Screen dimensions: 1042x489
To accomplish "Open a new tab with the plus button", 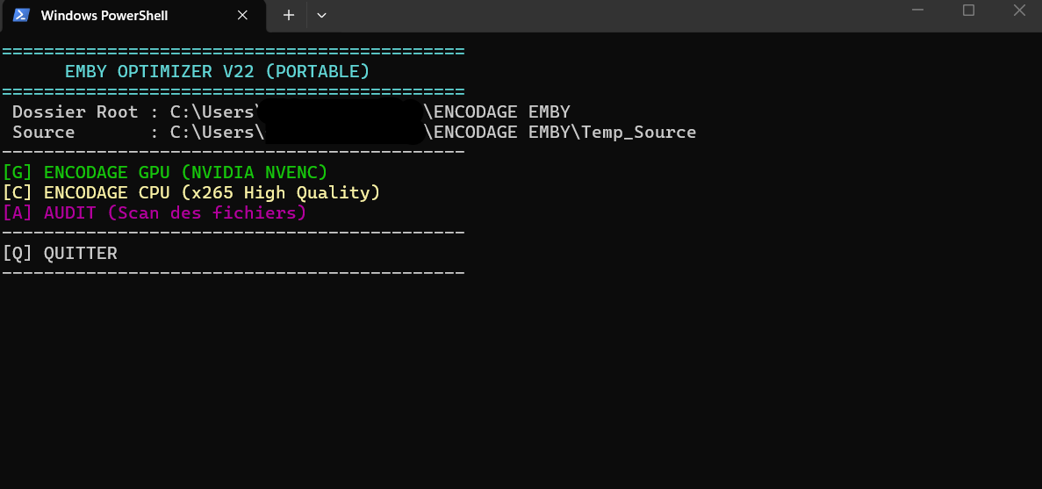I will point(289,15).
